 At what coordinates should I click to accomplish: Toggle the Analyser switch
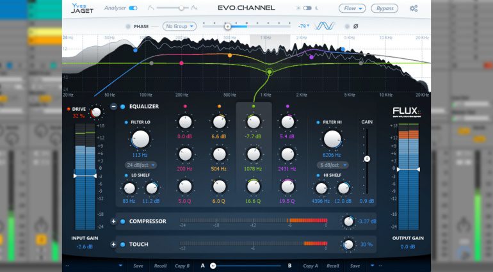pos(133,8)
